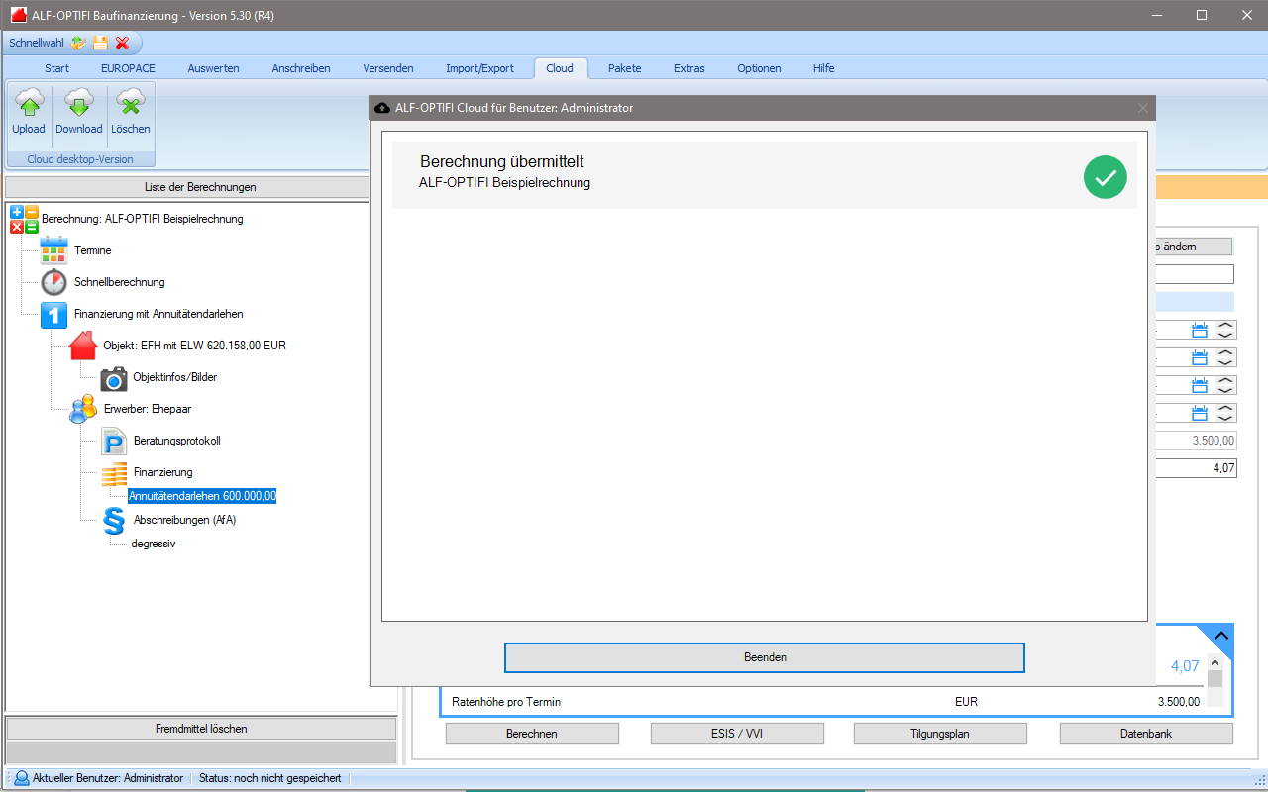The image size is (1268, 792).
Task: Click the blue paragraph Abschreibungen icon
Action: (x=114, y=519)
